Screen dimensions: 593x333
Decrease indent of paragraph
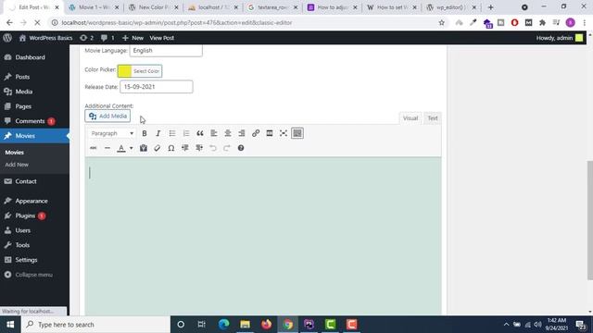click(185, 148)
